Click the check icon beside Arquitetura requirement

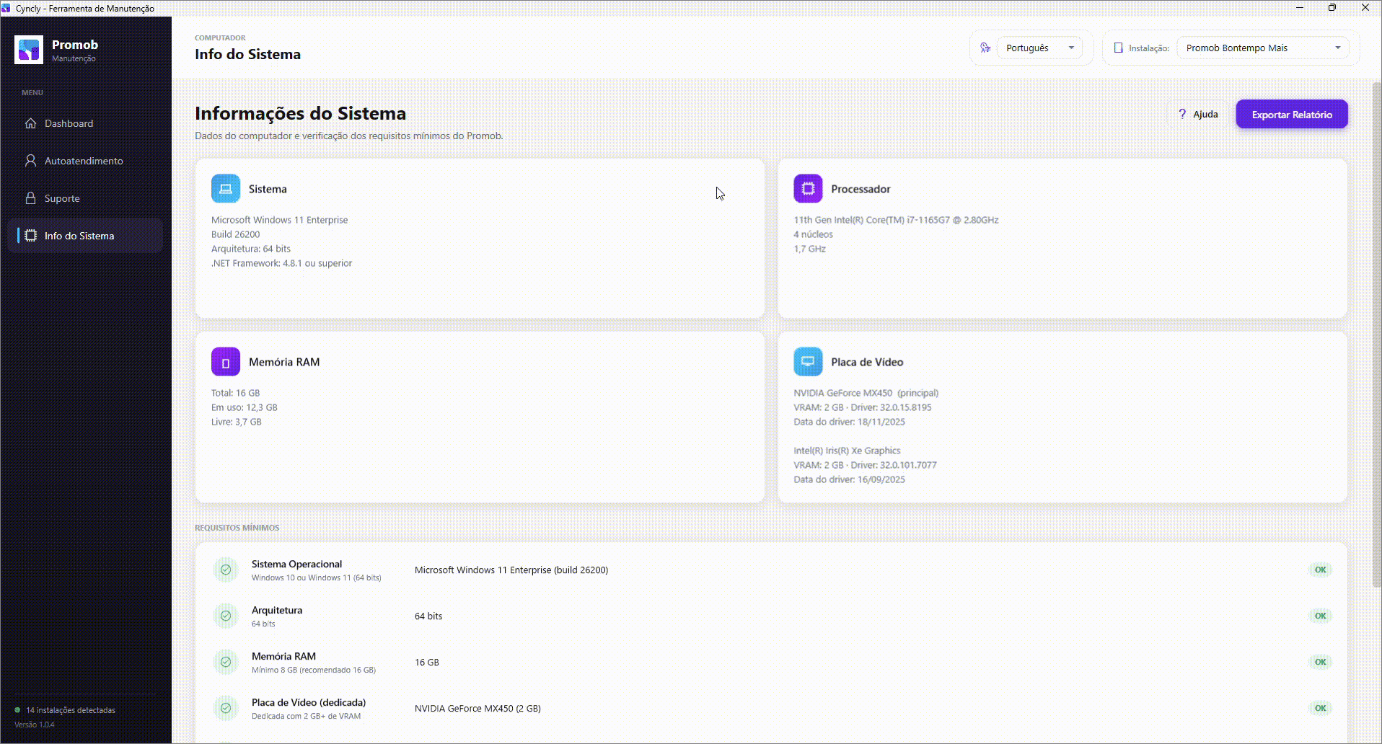coord(226,616)
